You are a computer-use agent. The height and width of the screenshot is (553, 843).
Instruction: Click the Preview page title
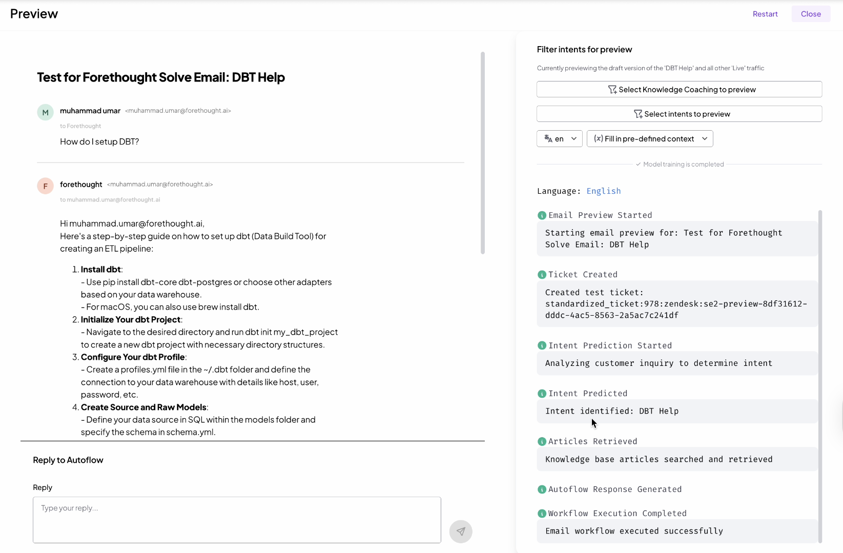34,14
